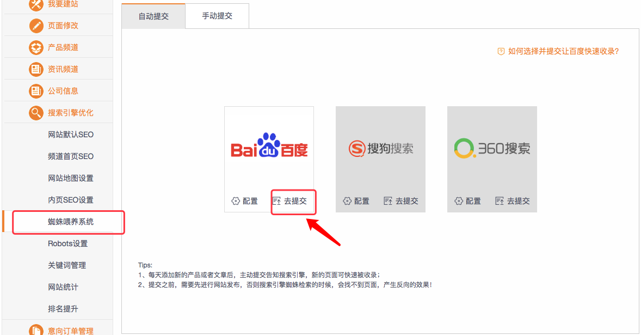The height and width of the screenshot is (335, 641).
Task: Open 关键词管理 page
Action: point(67,265)
